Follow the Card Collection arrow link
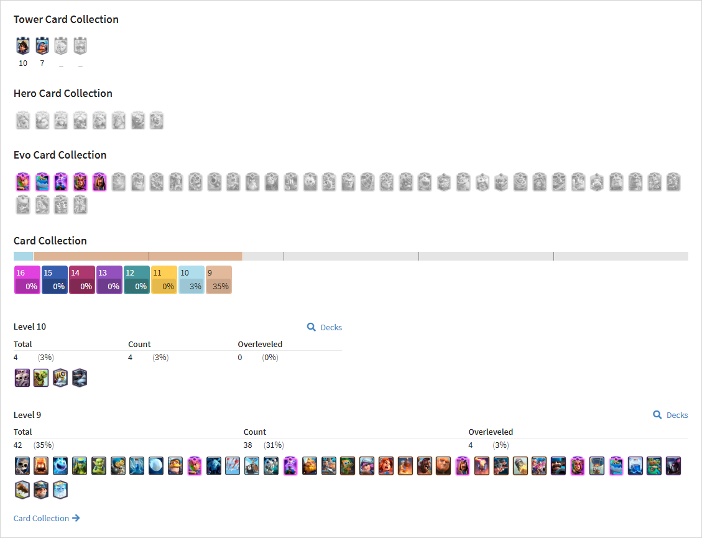 coord(47,518)
